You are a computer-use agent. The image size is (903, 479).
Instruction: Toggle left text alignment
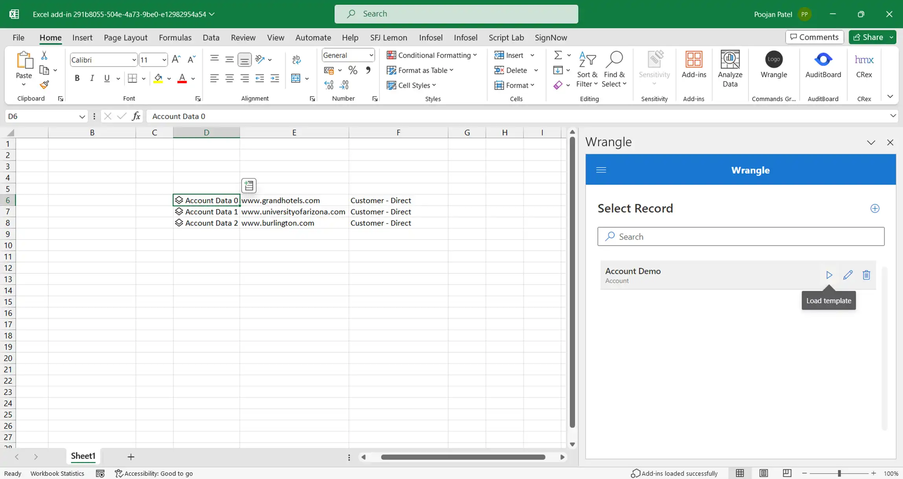point(214,78)
